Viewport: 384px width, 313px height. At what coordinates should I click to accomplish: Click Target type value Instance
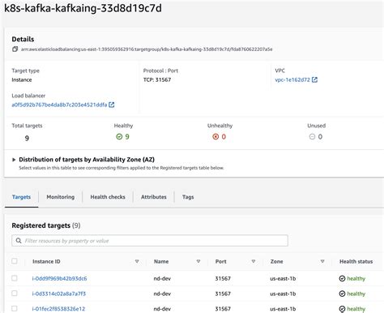tap(22, 79)
